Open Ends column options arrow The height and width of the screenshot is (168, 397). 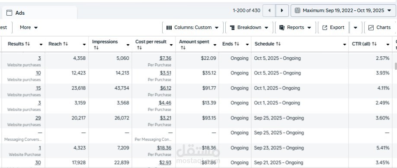click(x=247, y=45)
